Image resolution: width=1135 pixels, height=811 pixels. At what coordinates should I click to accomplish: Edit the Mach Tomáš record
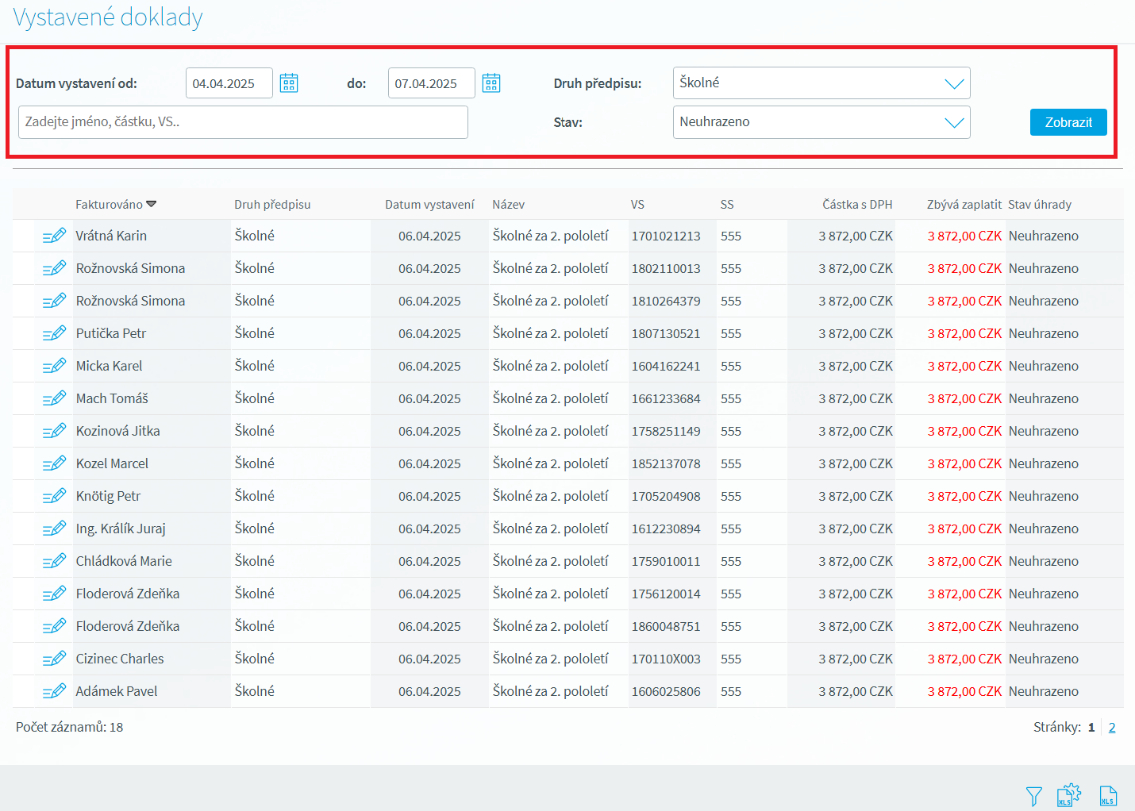tap(54, 398)
